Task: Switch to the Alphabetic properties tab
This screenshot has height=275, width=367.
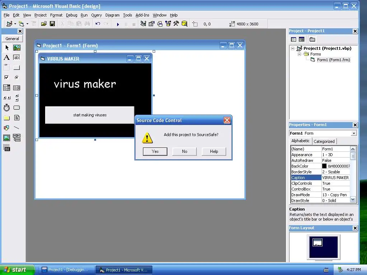Action: pos(300,141)
